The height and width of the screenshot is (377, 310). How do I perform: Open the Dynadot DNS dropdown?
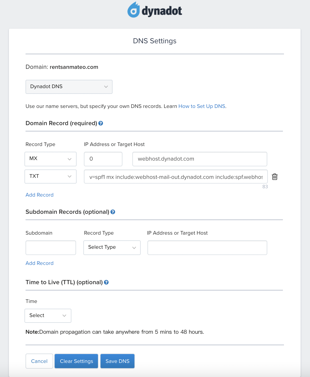(69, 87)
